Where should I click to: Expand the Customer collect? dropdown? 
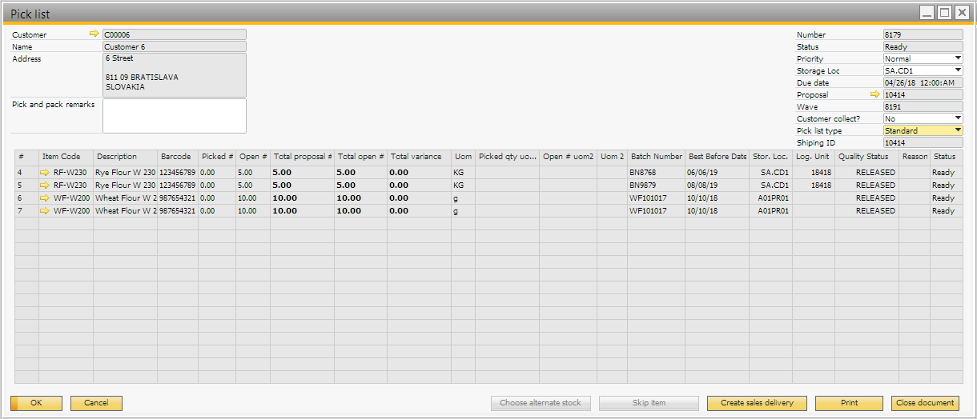(958, 118)
